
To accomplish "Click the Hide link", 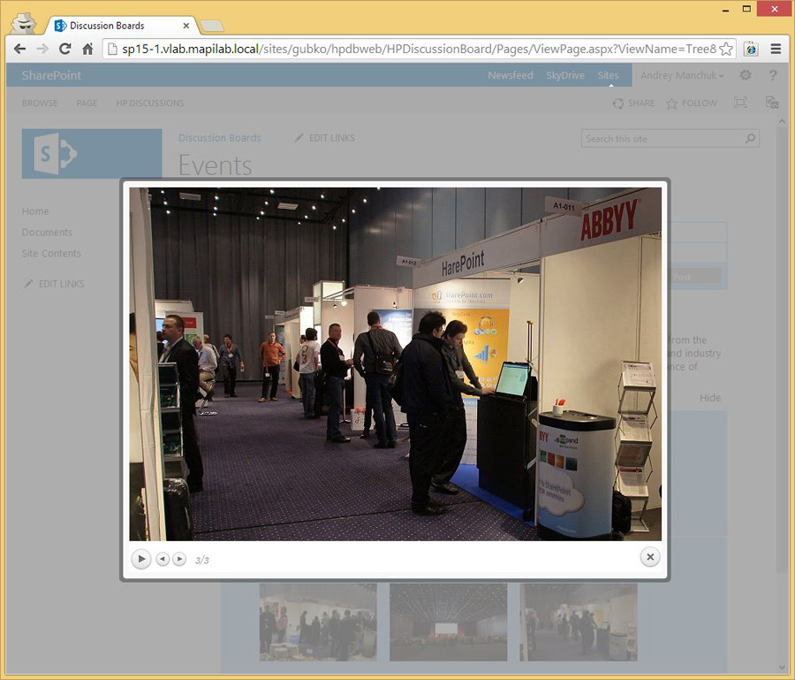I will 710,398.
